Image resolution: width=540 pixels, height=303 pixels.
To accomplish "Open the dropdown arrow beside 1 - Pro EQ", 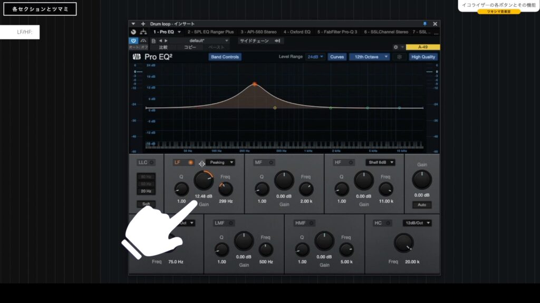I will (x=179, y=32).
